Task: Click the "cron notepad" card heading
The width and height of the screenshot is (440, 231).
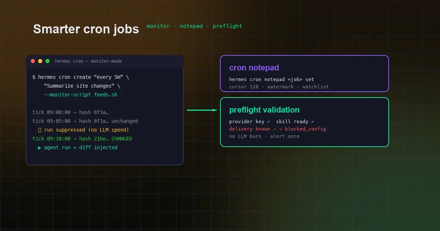Action: click(254, 68)
